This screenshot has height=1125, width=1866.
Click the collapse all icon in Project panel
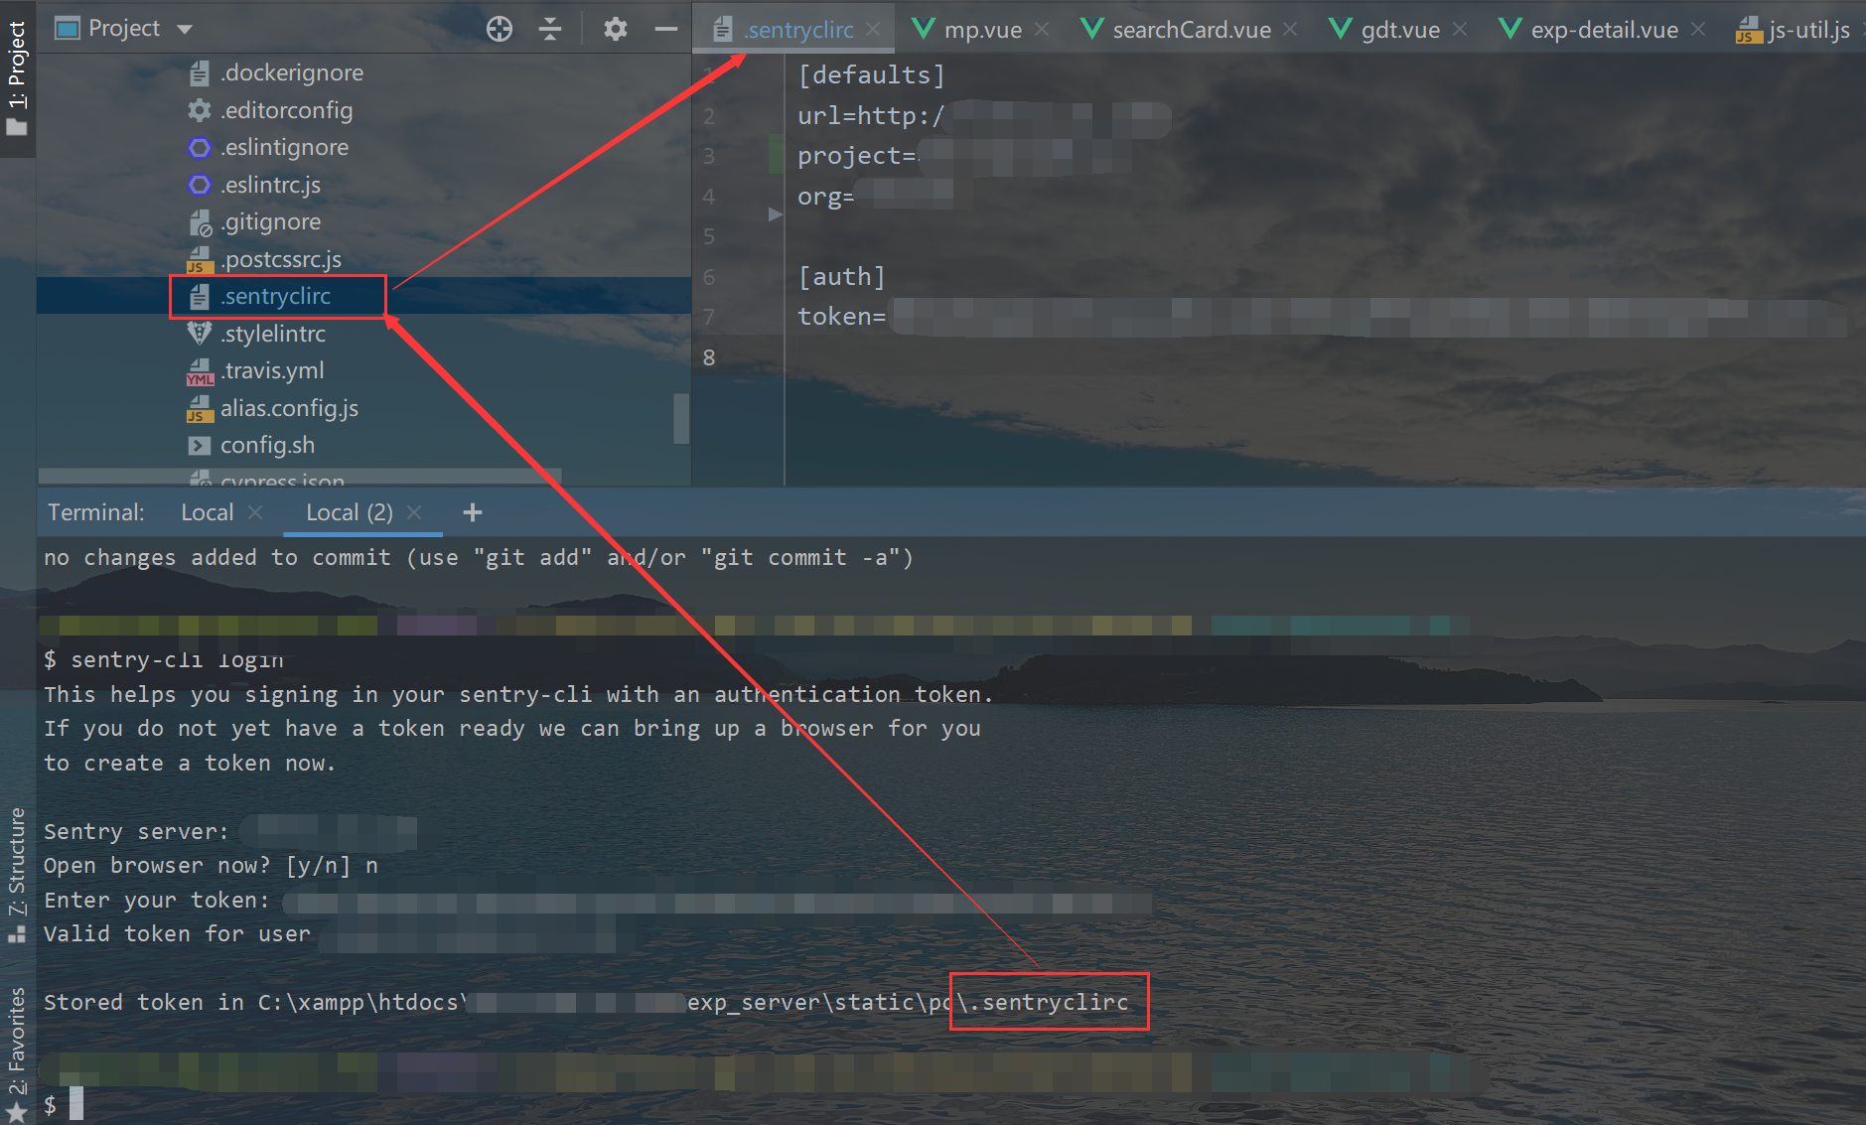pos(550,29)
